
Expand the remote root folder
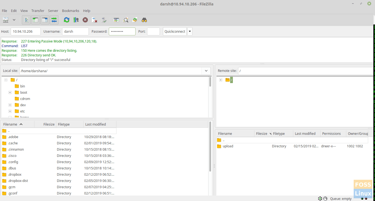[221, 80]
